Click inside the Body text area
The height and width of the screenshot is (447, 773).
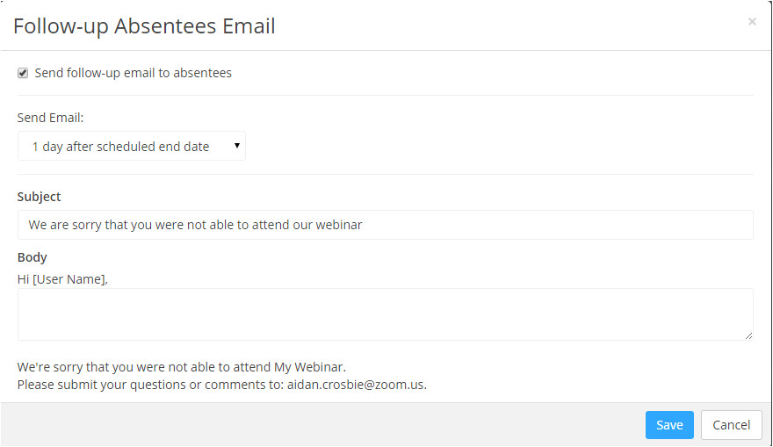pyautogui.click(x=385, y=314)
